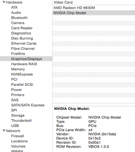Open SATA/SATA Express in the sidebar
The image size is (135, 152).
click(28, 105)
